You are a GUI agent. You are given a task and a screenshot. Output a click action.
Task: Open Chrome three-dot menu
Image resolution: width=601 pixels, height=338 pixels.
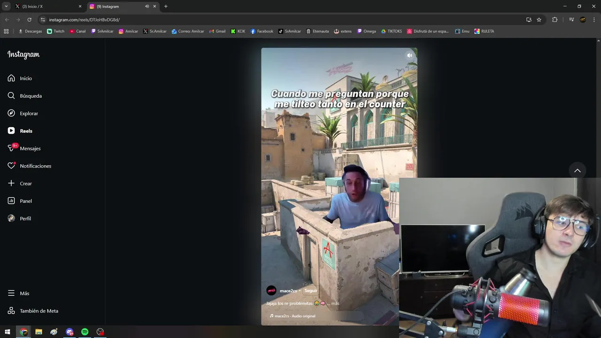click(594, 20)
